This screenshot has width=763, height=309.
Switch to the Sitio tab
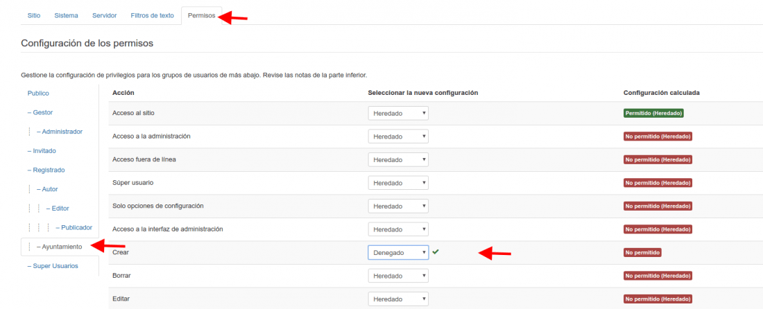34,15
